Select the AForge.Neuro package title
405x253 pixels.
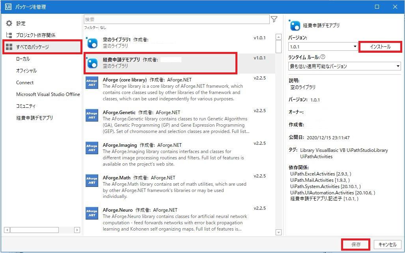(118, 210)
